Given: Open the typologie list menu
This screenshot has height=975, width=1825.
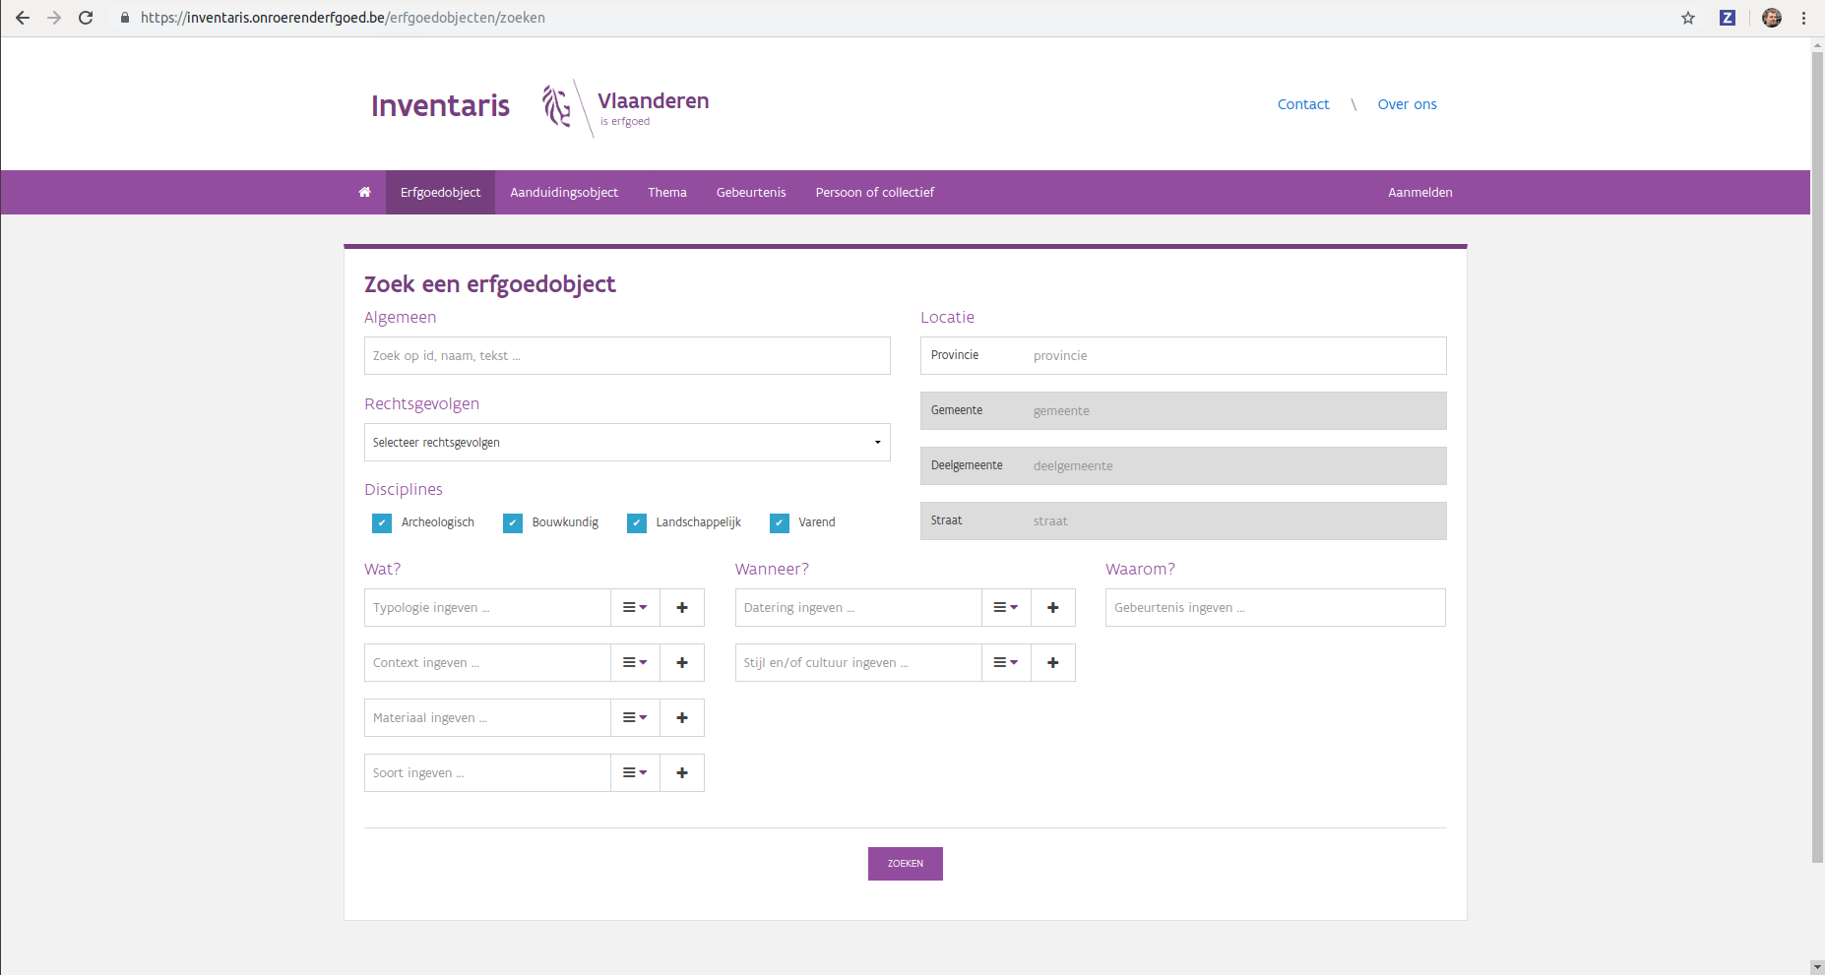Looking at the screenshot, I should coord(635,608).
